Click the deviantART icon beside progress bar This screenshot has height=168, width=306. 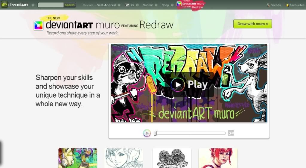coord(231,133)
